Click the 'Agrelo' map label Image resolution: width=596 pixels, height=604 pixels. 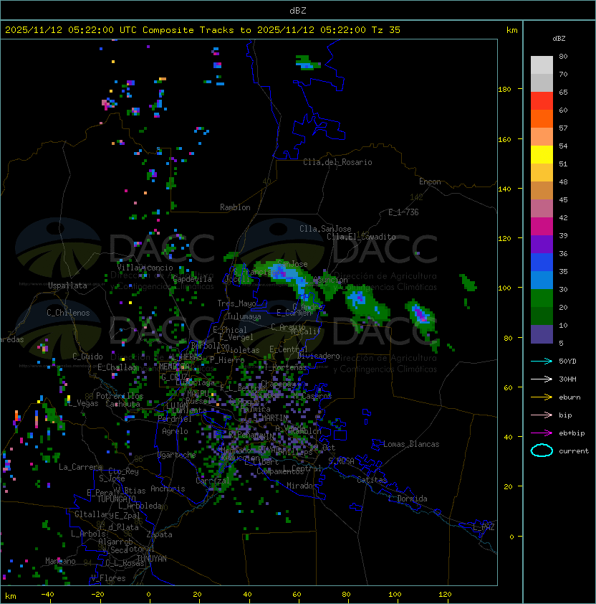pos(175,431)
